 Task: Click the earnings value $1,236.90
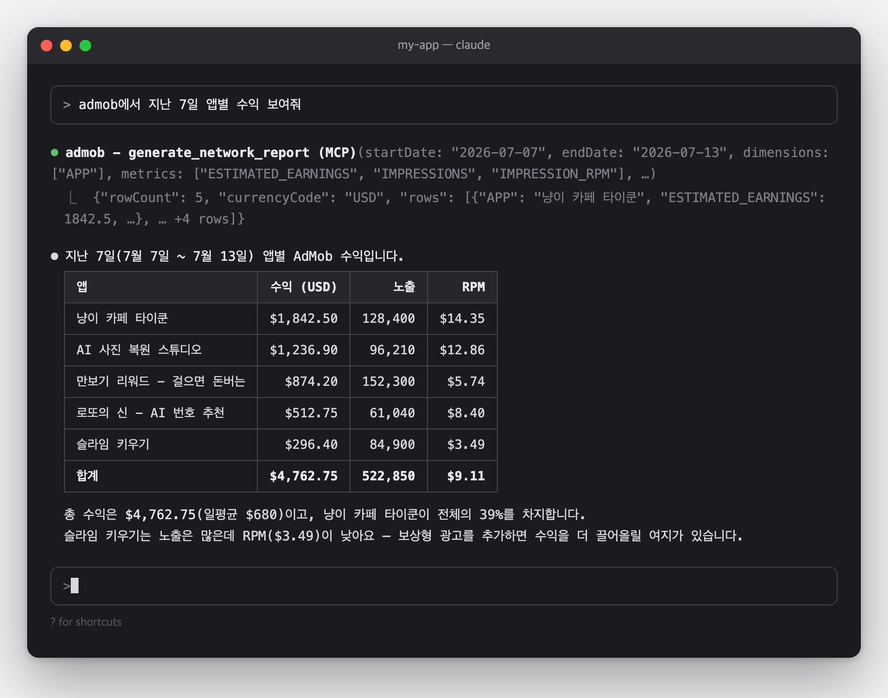(x=303, y=350)
